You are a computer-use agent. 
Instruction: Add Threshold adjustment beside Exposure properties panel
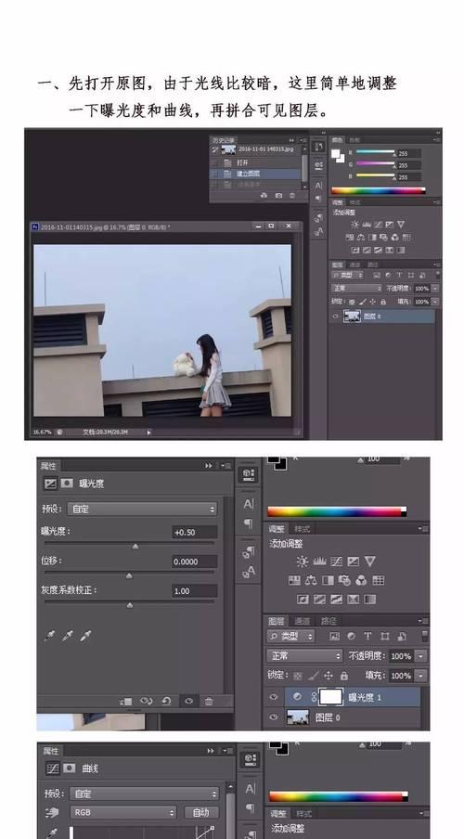pos(336,600)
